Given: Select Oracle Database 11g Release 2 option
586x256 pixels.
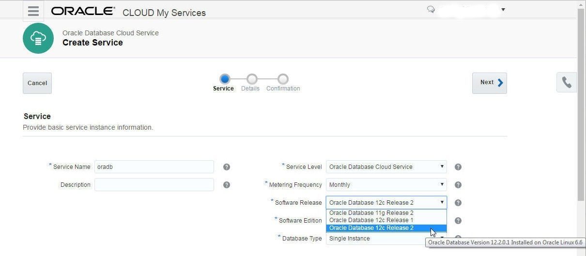Looking at the screenshot, I should click(x=386, y=212).
